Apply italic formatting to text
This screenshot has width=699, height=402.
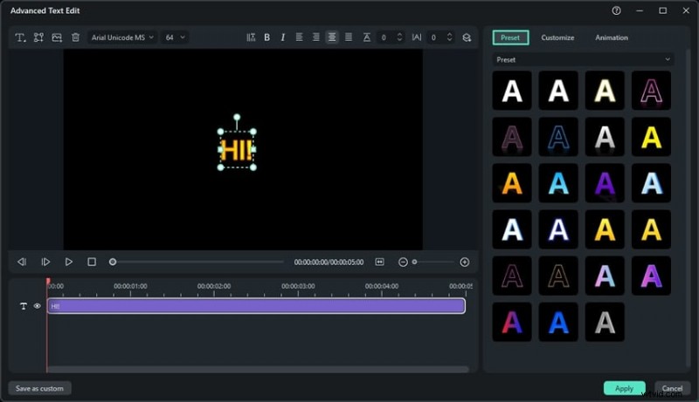click(x=282, y=37)
